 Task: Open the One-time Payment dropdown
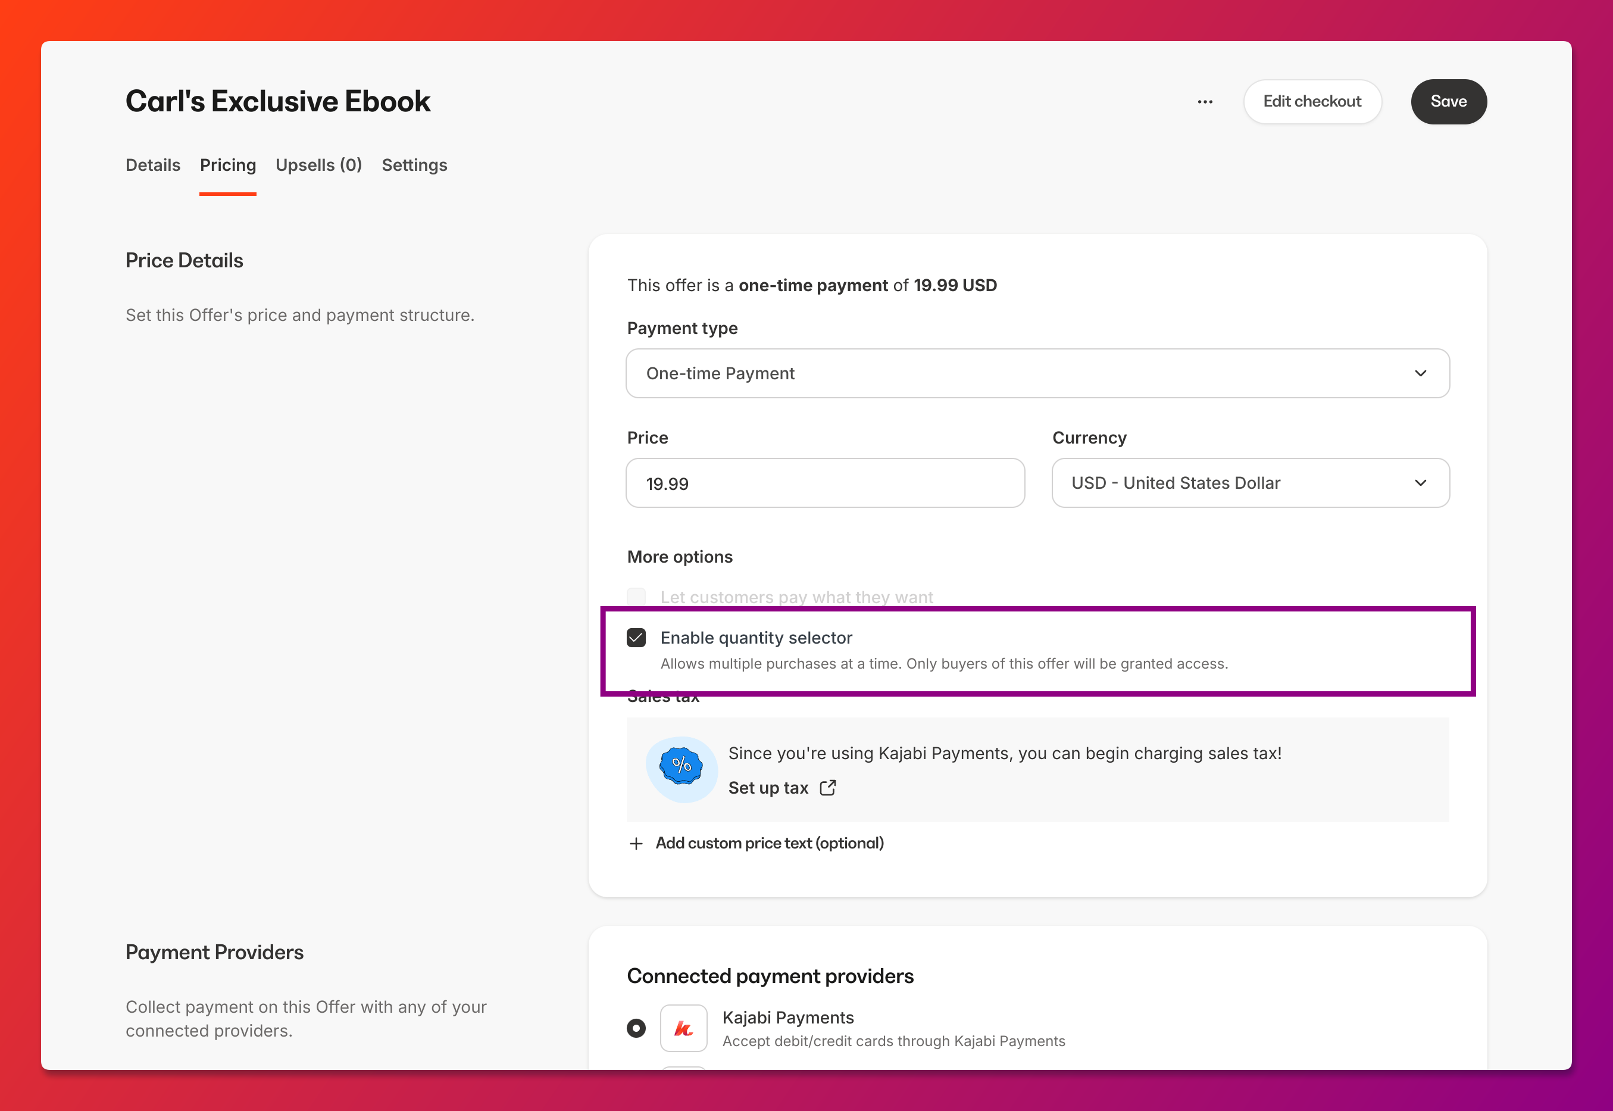click(x=1037, y=373)
